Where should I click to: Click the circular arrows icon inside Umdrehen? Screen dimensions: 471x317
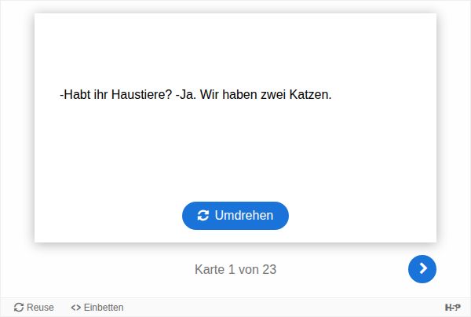click(203, 216)
